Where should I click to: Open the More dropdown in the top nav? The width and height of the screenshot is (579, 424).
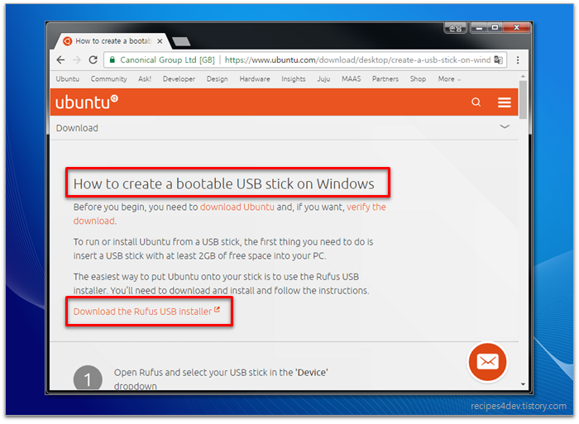pyautogui.click(x=449, y=79)
